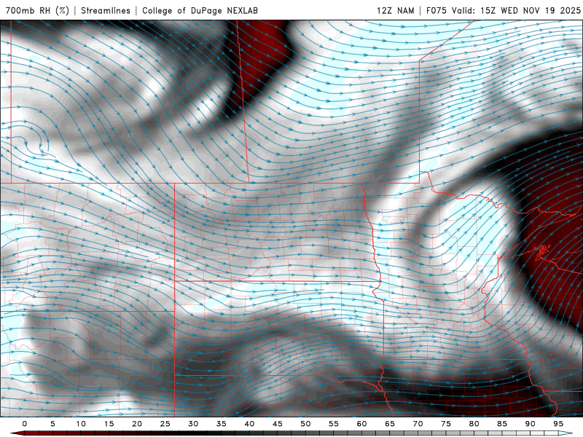Click the "50" color scale label
Image resolution: width=583 pixels, height=437 pixels.
305,424
